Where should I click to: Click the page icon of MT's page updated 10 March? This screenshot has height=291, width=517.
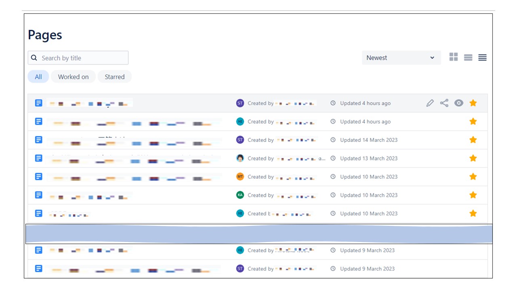38,177
